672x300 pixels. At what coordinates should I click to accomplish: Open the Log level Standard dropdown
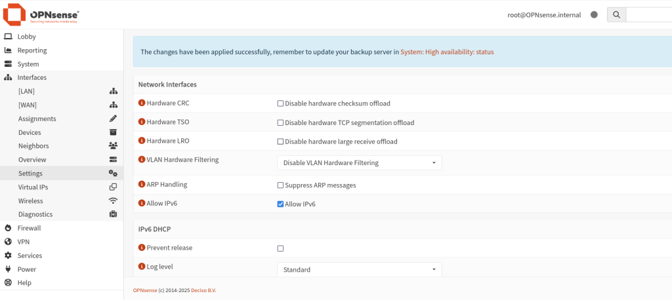pyautogui.click(x=359, y=269)
